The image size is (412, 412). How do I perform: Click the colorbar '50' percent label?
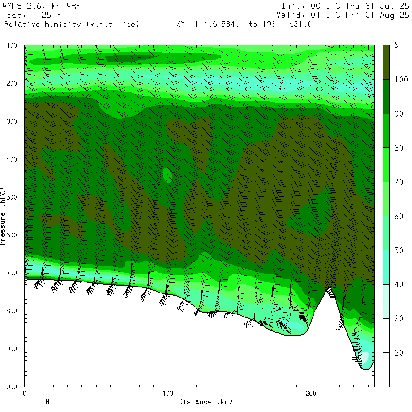[399, 250]
